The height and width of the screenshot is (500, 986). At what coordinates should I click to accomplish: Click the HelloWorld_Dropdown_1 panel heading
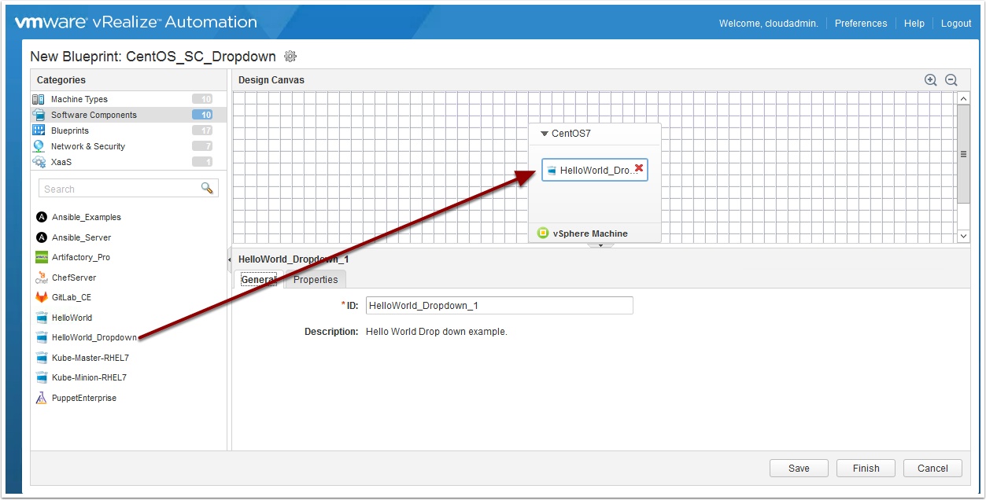(x=294, y=259)
